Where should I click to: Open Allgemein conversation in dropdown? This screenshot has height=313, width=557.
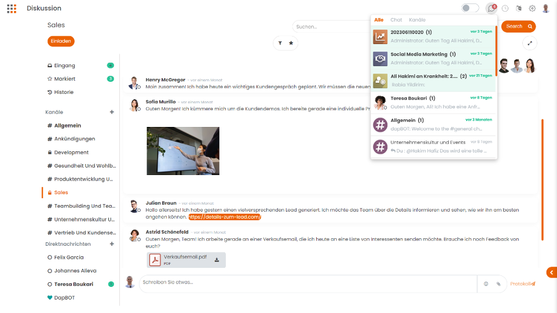tap(433, 125)
